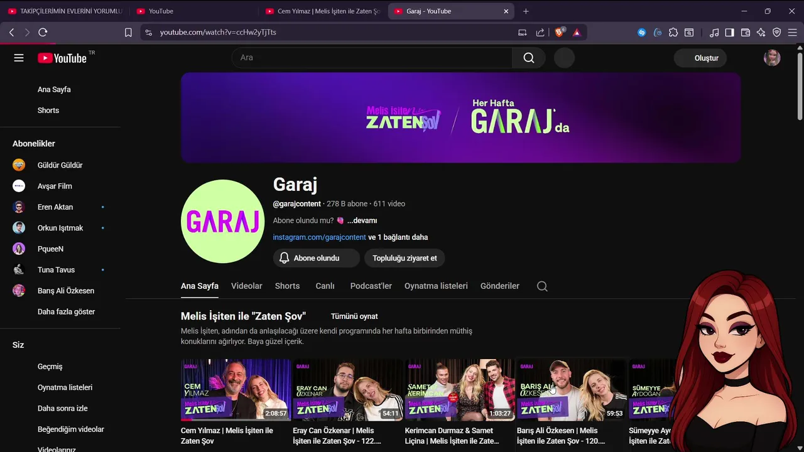Click Tümünü oynat to play all
The height and width of the screenshot is (452, 804).
click(354, 316)
